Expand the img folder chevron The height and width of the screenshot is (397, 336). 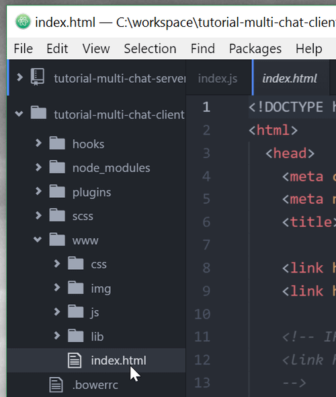pos(57,287)
